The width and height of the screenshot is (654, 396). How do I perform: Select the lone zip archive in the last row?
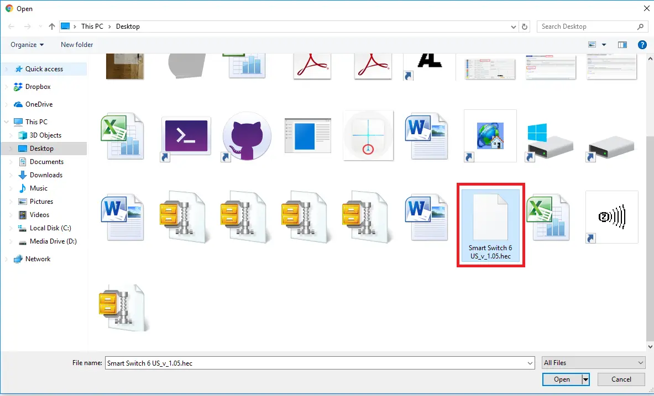tap(124, 308)
